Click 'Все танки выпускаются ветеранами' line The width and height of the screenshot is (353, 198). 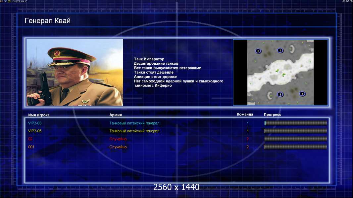point(168,68)
